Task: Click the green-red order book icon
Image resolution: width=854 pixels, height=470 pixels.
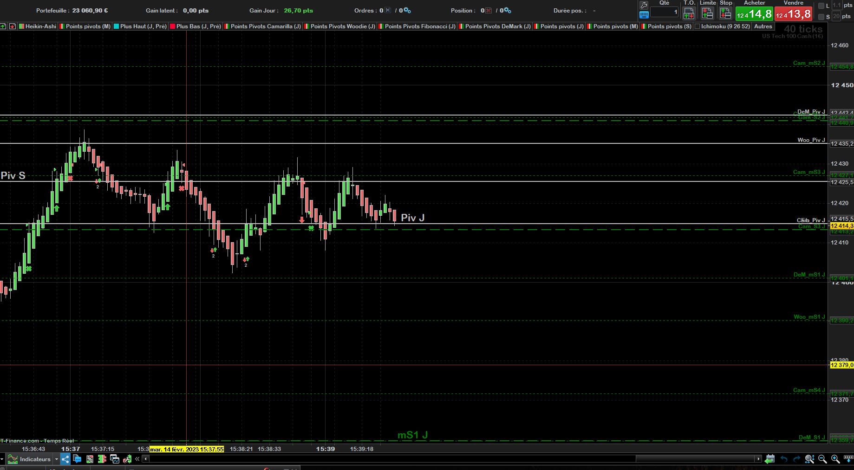Action: coord(102,459)
